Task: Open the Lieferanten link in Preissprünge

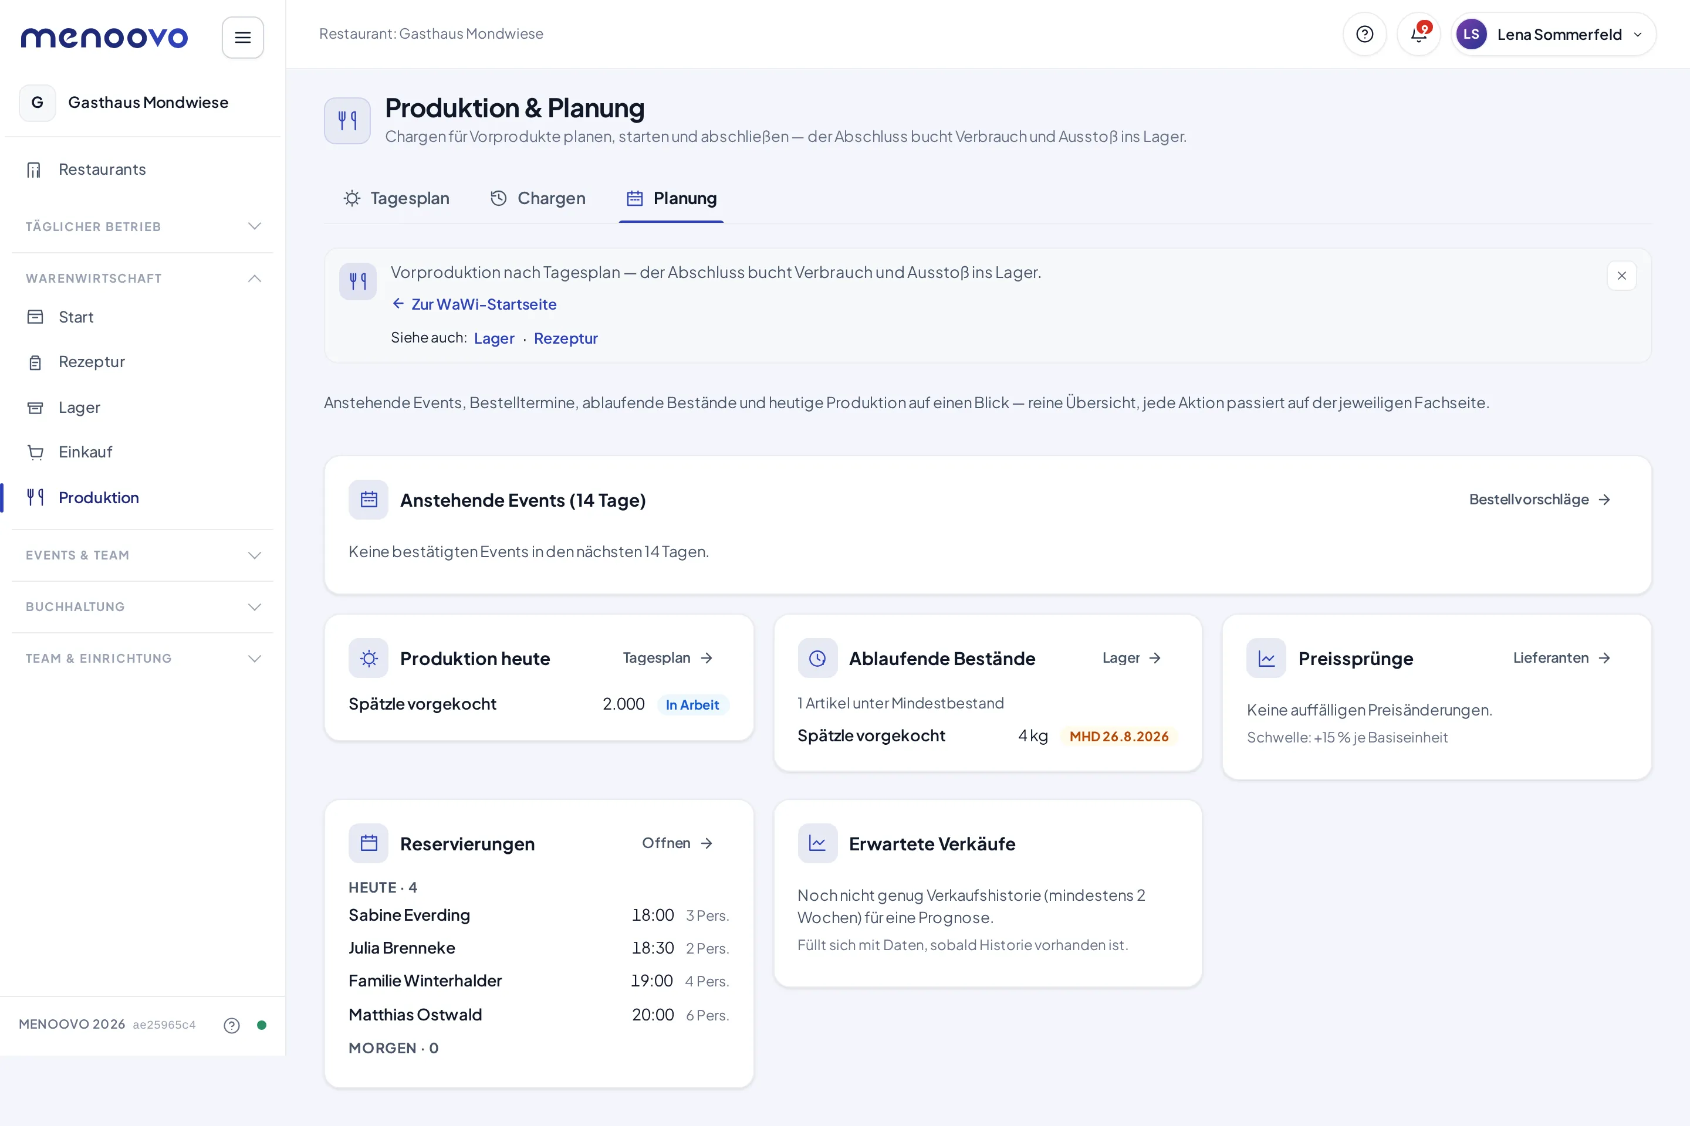Action: click(1561, 658)
